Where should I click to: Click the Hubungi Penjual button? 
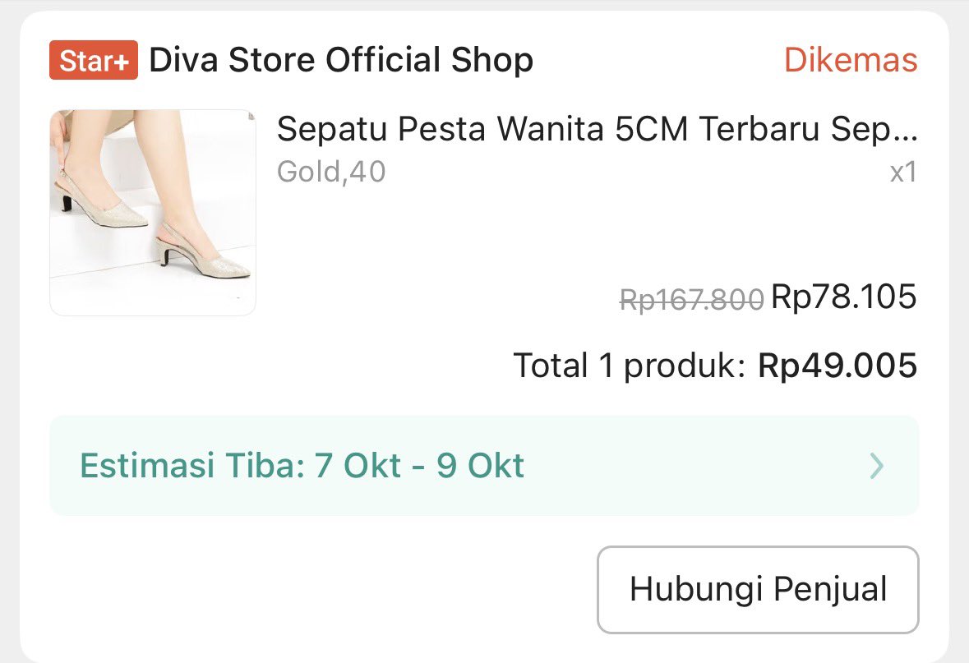click(x=759, y=590)
